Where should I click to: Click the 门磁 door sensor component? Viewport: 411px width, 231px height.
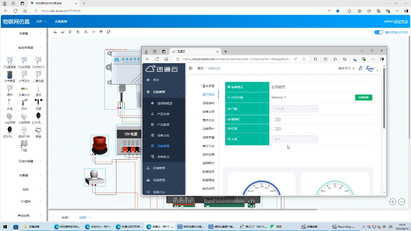(x=24, y=144)
